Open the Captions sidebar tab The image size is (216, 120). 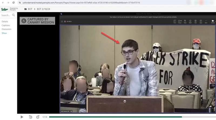click(x=6, y=25)
